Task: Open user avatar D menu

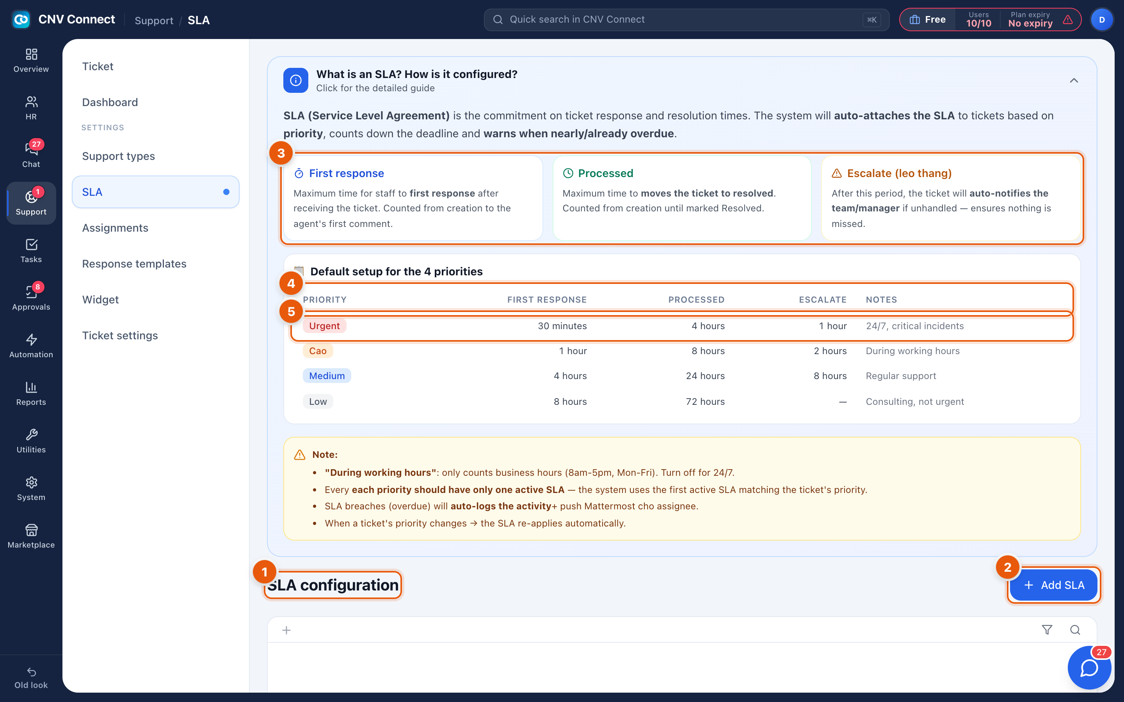Action: click(1102, 19)
